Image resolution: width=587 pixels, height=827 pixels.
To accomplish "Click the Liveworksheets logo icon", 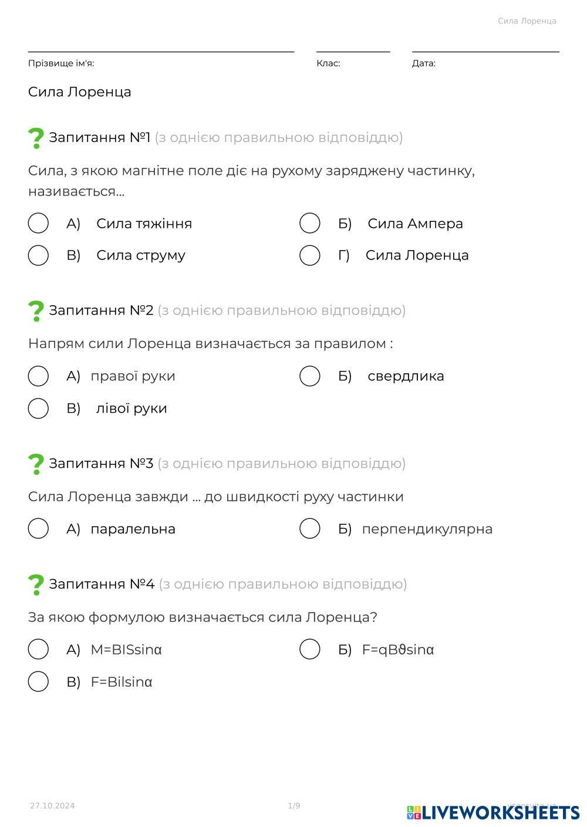I will point(414,812).
